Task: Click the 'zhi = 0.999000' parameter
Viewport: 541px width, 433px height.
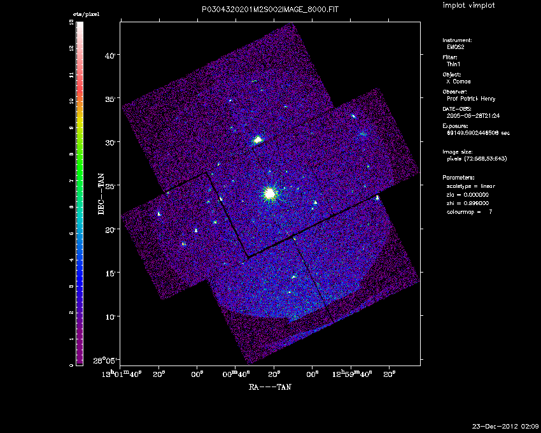Action: [468, 203]
